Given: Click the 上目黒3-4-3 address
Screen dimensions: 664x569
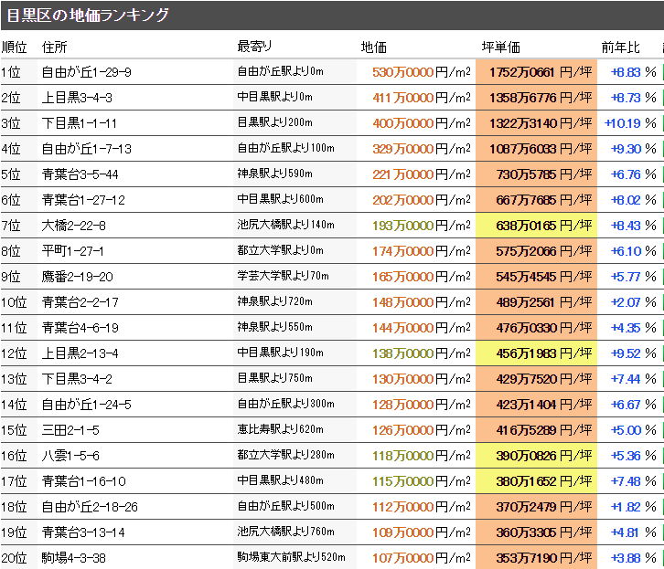Looking at the screenshot, I should click(77, 98).
